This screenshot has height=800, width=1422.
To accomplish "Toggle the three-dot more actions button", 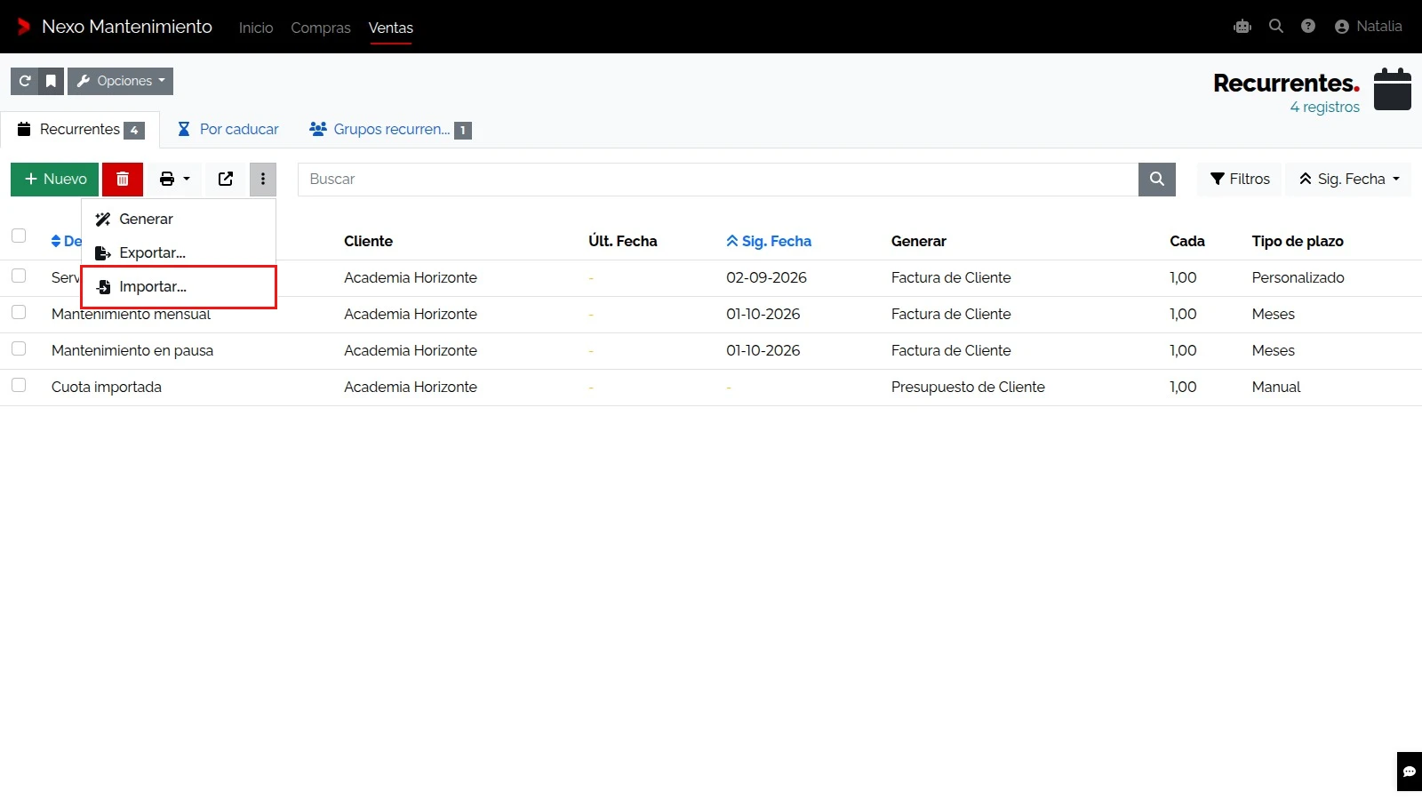I will [263, 180].
